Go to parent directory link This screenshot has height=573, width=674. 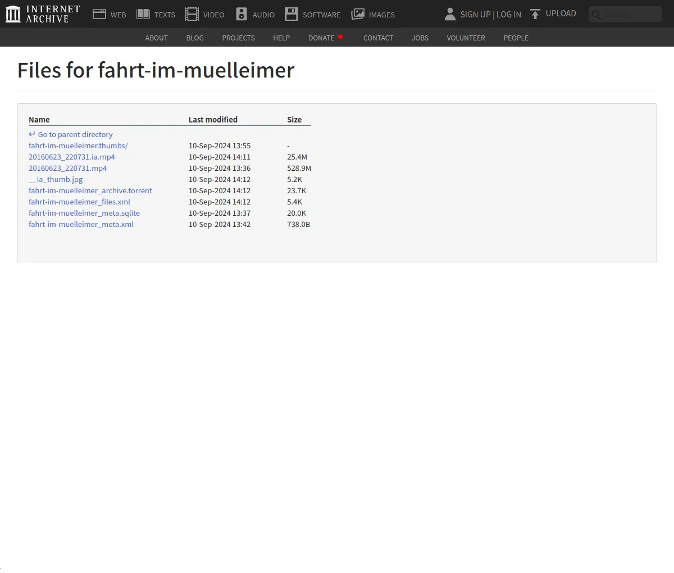pyautogui.click(x=75, y=134)
